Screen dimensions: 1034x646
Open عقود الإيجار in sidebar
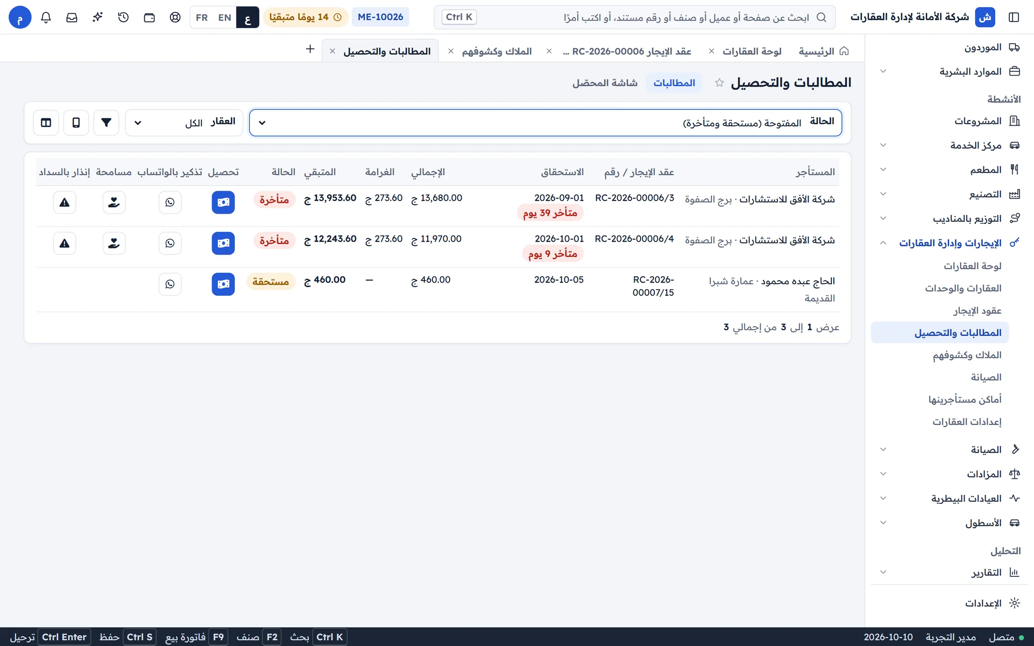tap(940, 311)
